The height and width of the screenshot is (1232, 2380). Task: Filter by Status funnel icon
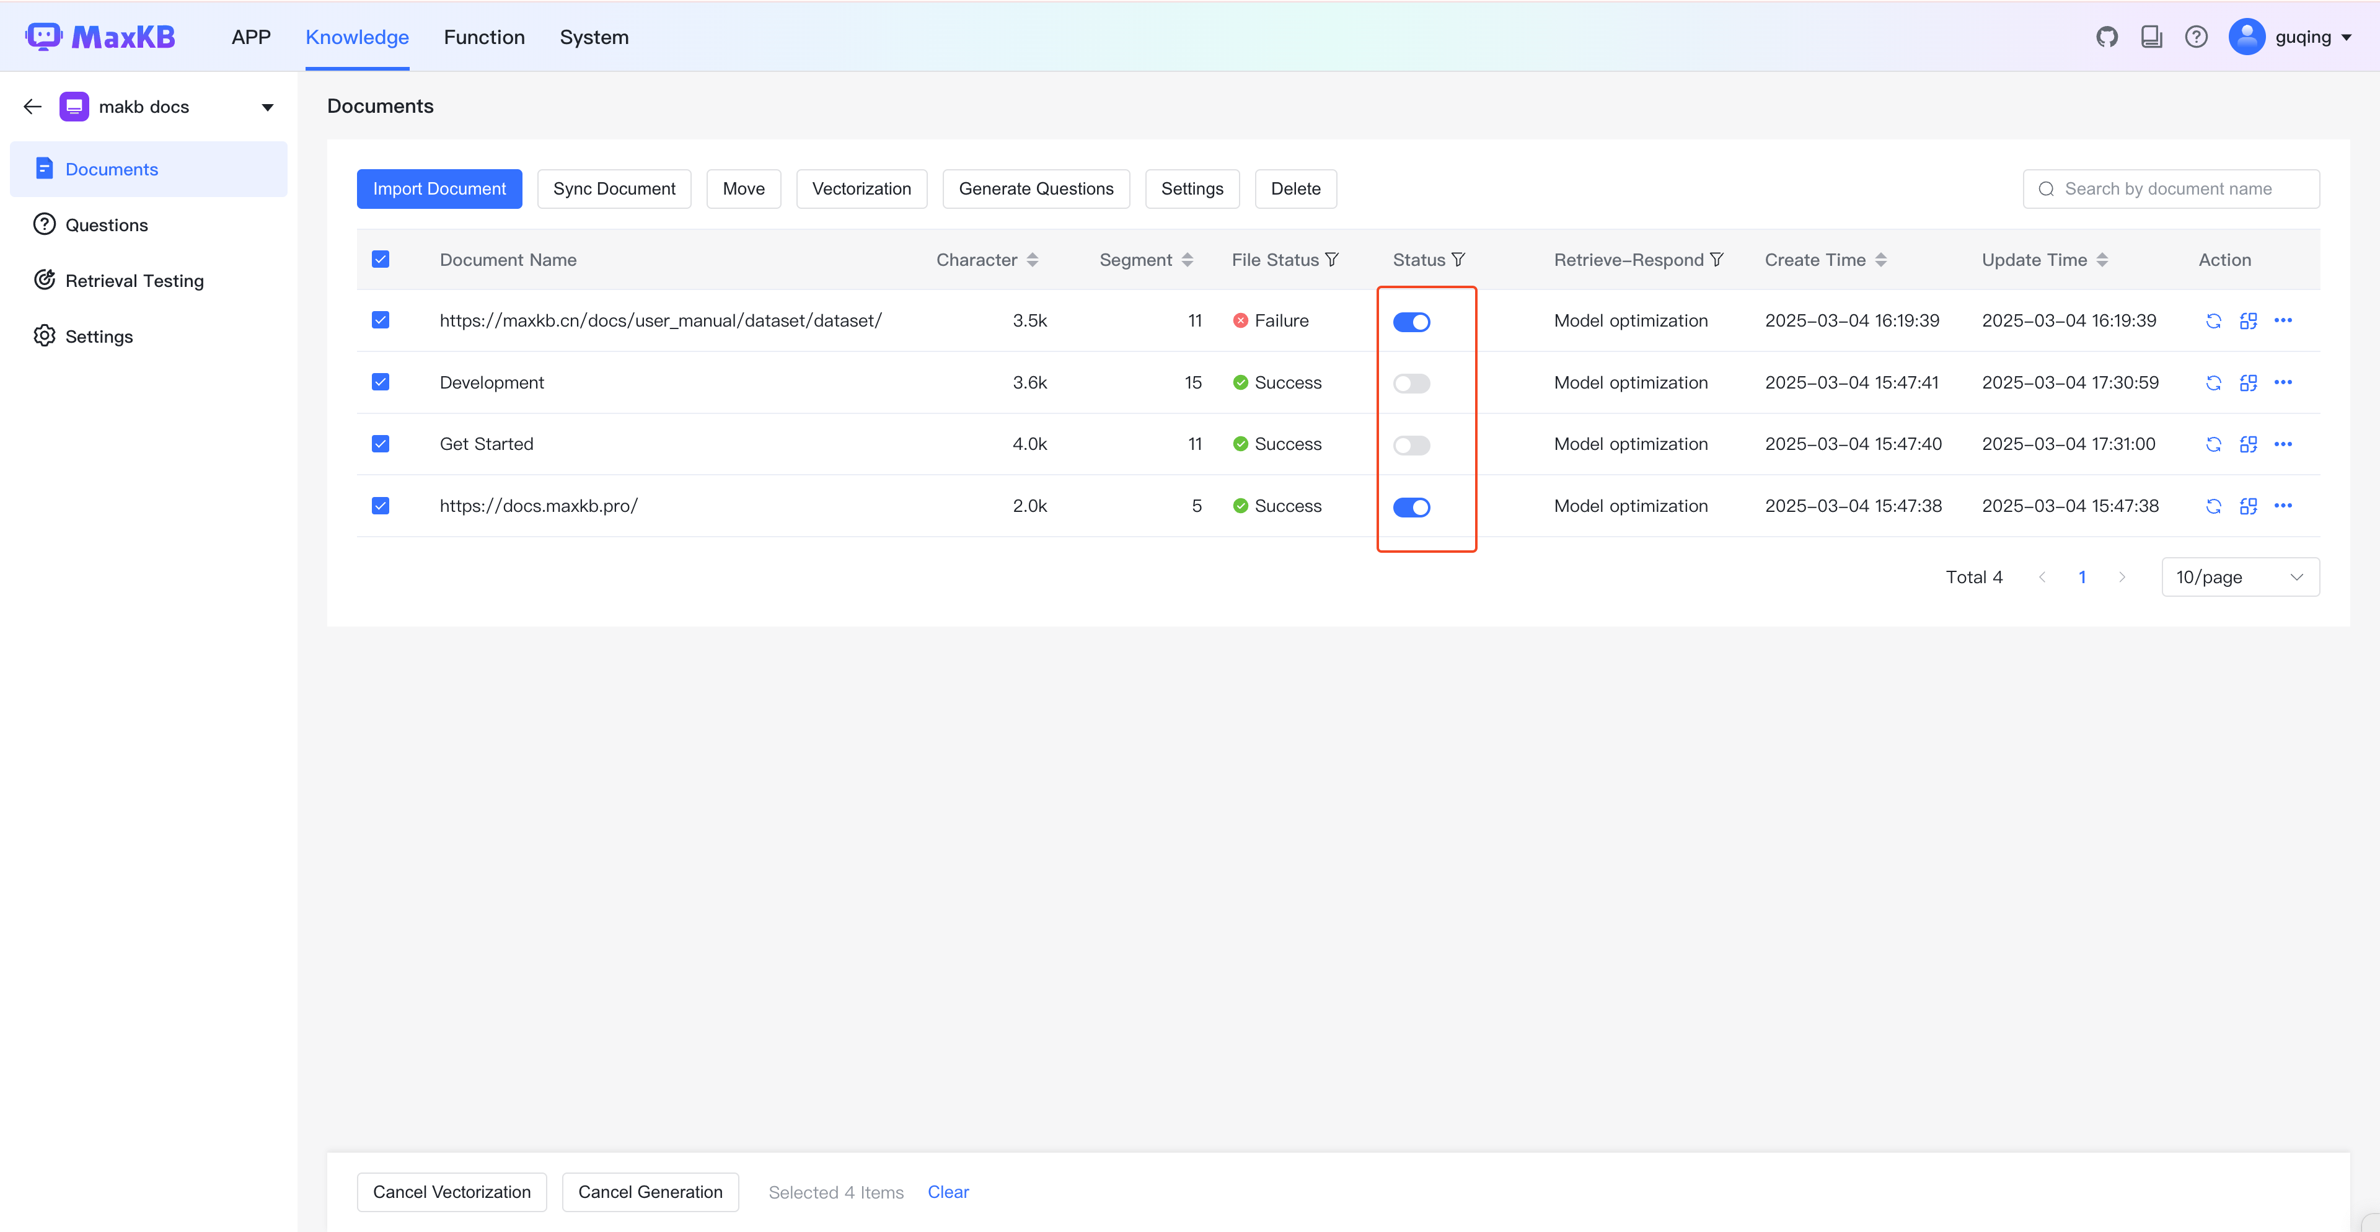click(x=1458, y=260)
